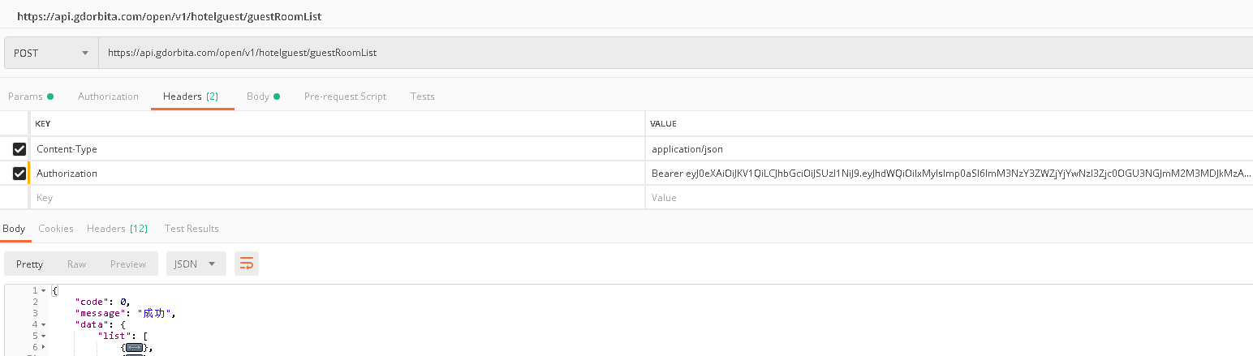Select the request Body tab
Image resolution: width=1253 pixels, height=356 pixels.
(x=258, y=97)
